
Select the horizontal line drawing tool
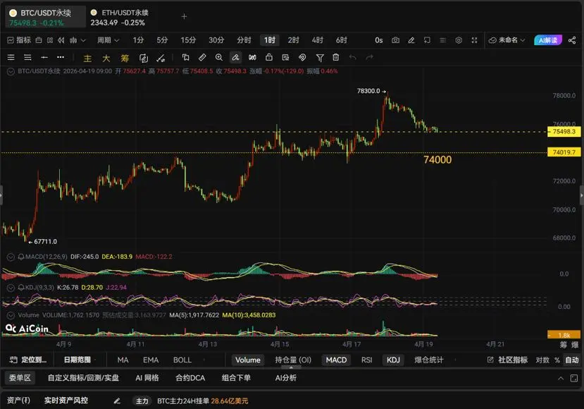(44, 57)
